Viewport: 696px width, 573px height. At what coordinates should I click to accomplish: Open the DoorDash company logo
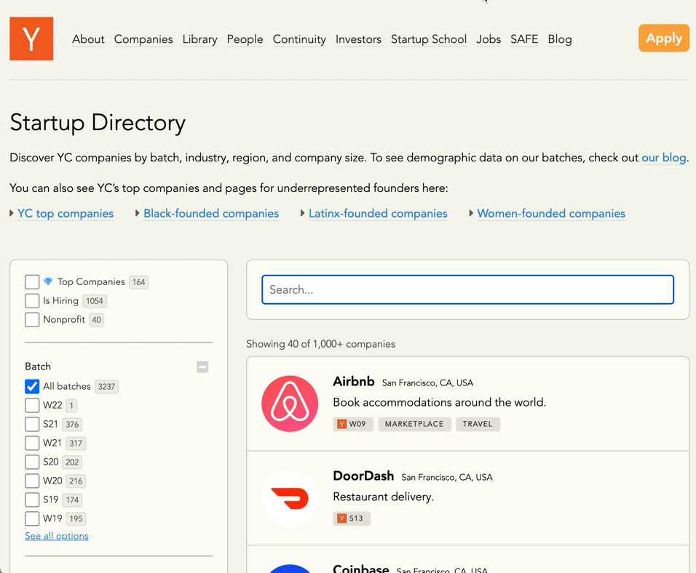(x=290, y=498)
